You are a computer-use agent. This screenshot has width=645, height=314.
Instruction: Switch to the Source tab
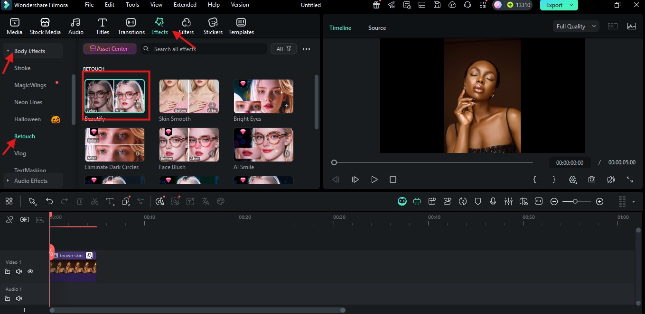coord(377,28)
